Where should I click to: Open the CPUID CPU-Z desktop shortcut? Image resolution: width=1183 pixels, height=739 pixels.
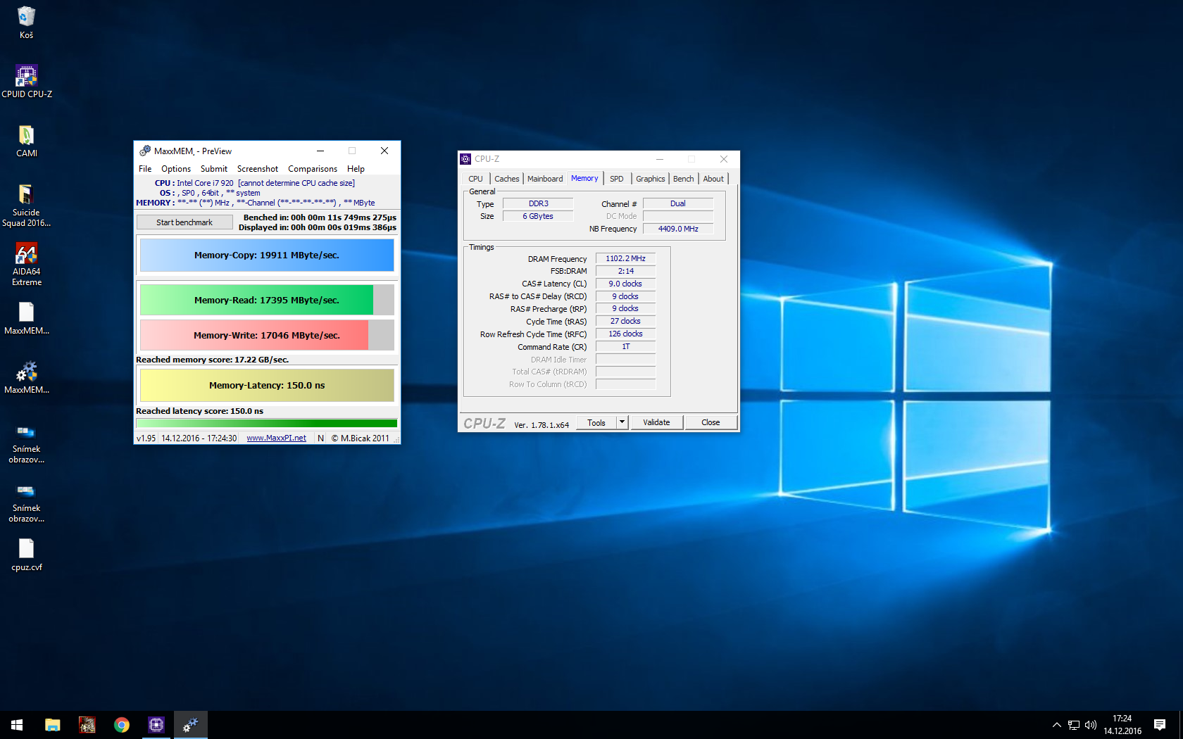tap(26, 82)
